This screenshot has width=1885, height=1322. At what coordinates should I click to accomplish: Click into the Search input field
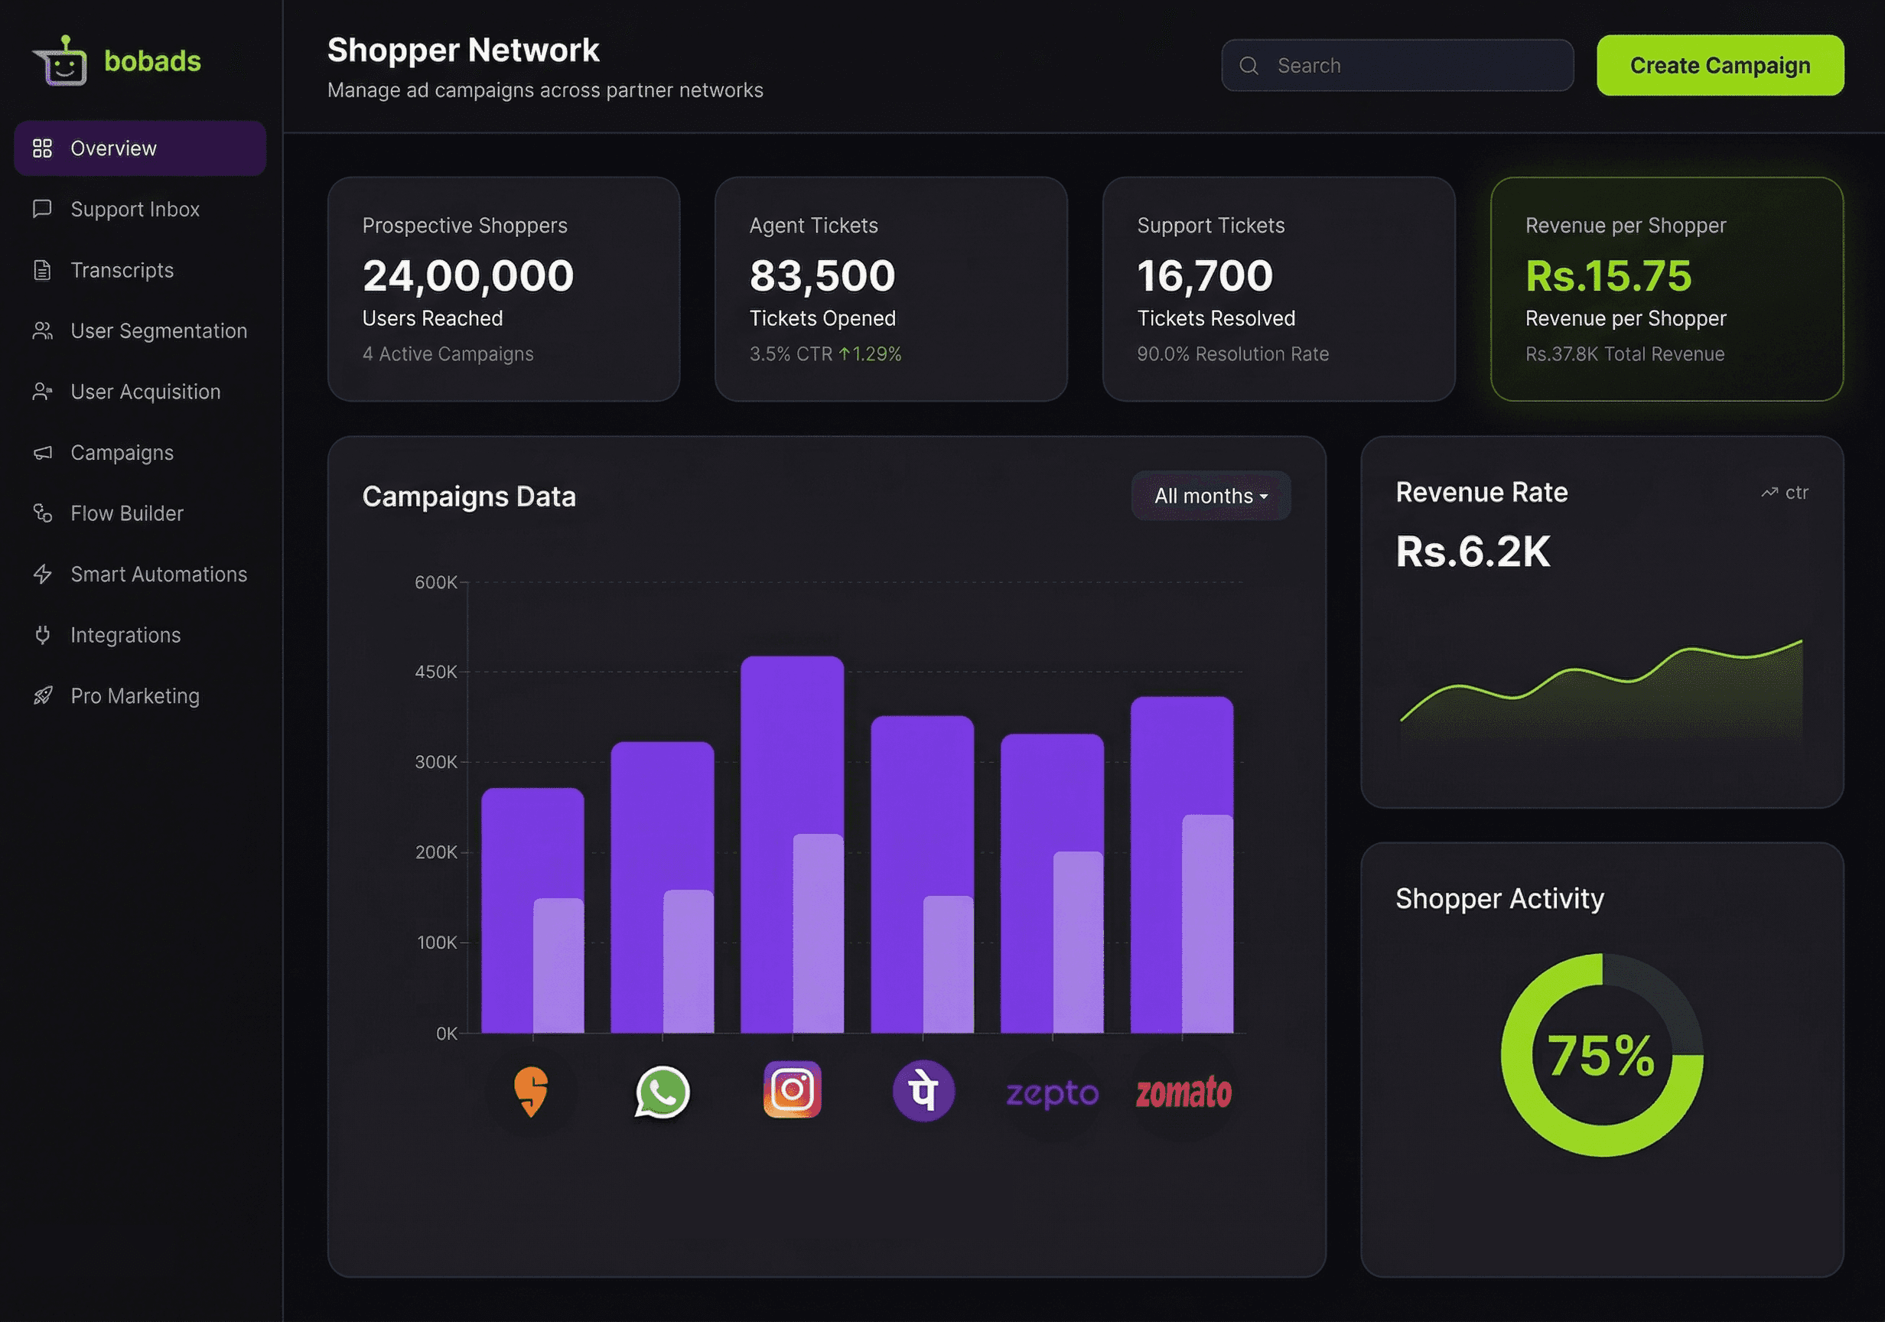(1412, 66)
